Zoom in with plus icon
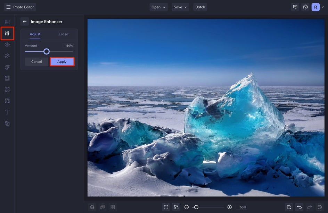This screenshot has height=213, width=328. [x=229, y=207]
